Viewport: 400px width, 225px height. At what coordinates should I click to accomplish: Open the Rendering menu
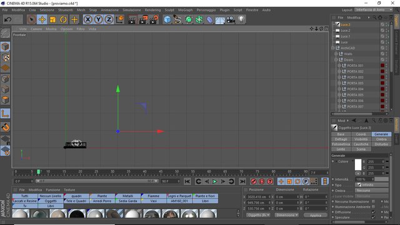tap(152, 10)
